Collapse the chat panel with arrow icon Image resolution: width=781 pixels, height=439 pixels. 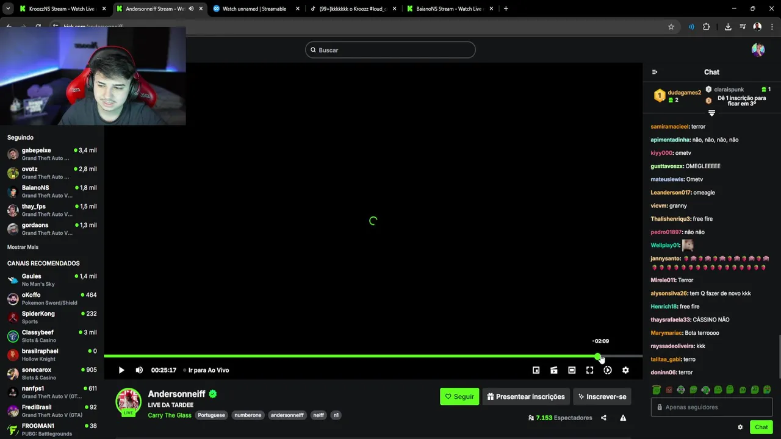click(655, 72)
